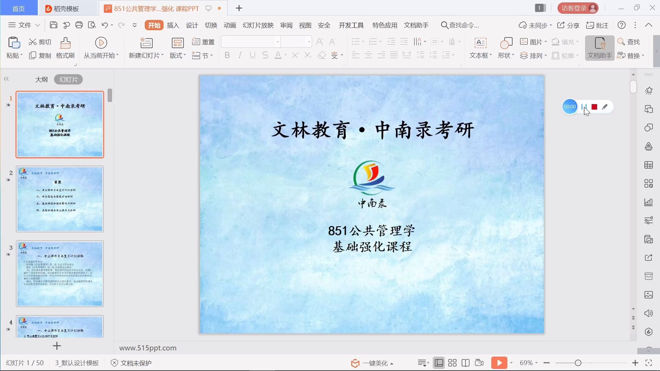
Task: Switch to Outline (大纲) panel tab
Action: [x=41, y=79]
